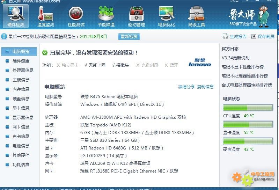Open 驱动管理 driver management

137,16
